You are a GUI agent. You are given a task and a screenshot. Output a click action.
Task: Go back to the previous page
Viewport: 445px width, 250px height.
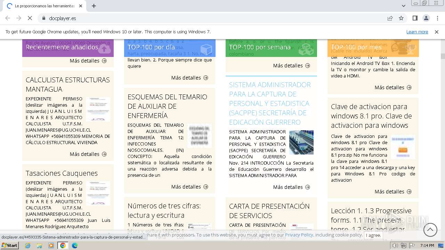coord(8,18)
